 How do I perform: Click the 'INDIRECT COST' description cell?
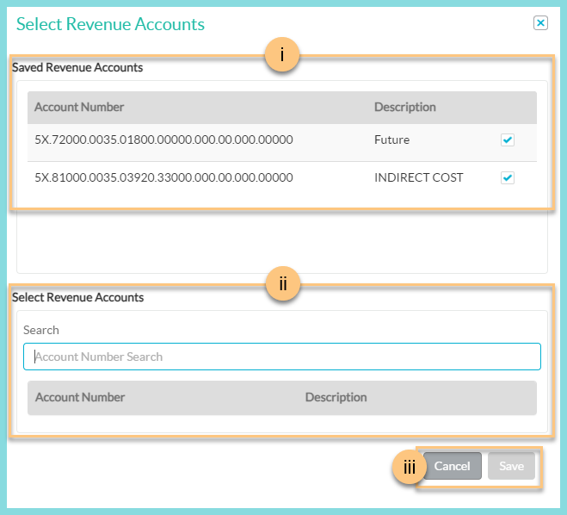418,178
